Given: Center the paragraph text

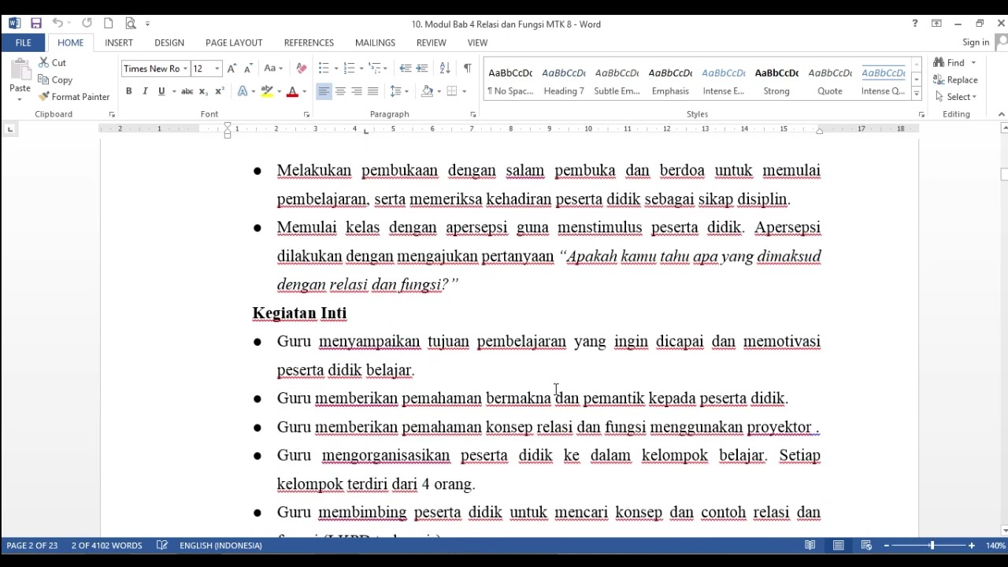Looking at the screenshot, I should tap(340, 91).
